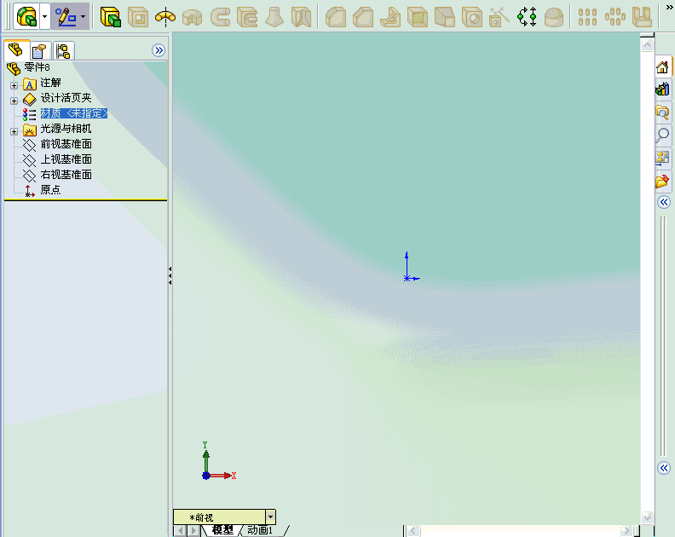The width and height of the screenshot is (675, 537).
Task: Select the Move/Copy Bodies tool
Action: coord(527,18)
